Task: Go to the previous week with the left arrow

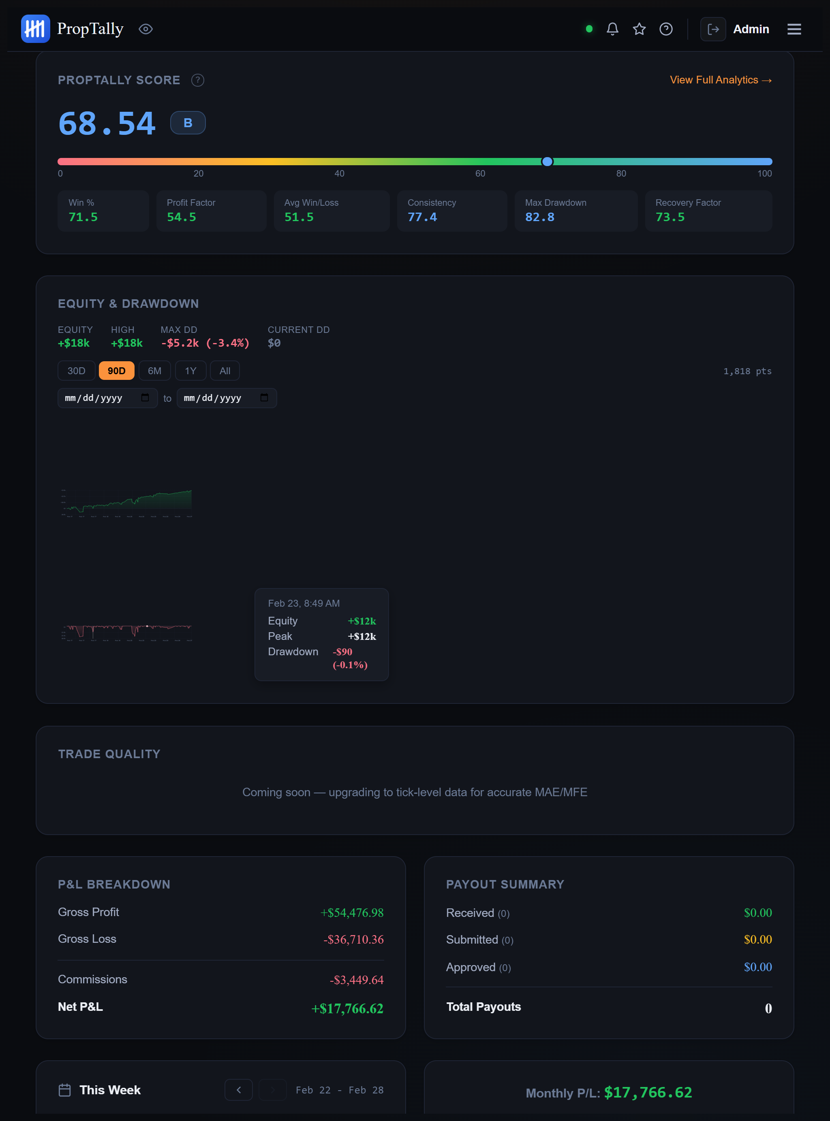Action: pyautogui.click(x=239, y=1090)
